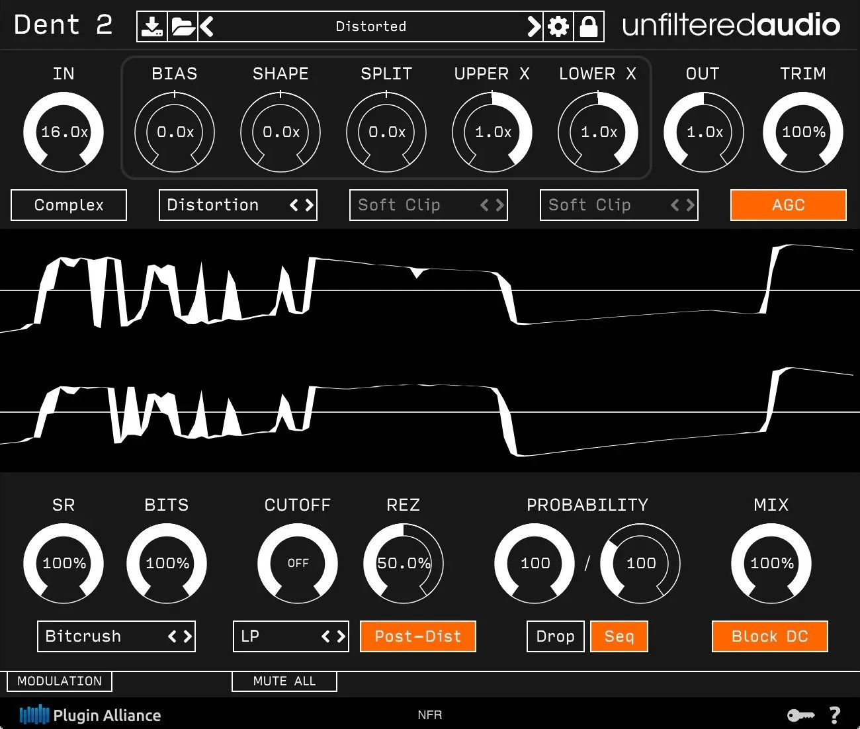
Task: Click the unfilteredaudio logo
Action: 731,26
